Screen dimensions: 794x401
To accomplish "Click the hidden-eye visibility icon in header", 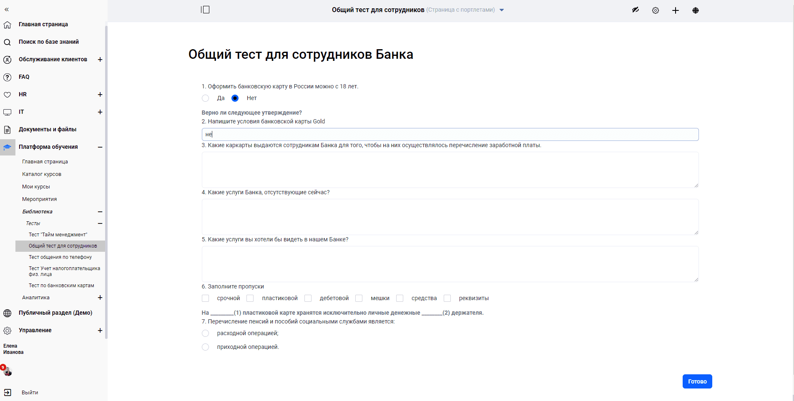I will [x=635, y=10].
